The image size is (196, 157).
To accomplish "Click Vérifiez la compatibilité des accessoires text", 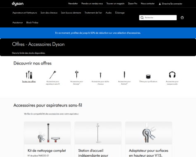I will [x=51, y=114].
